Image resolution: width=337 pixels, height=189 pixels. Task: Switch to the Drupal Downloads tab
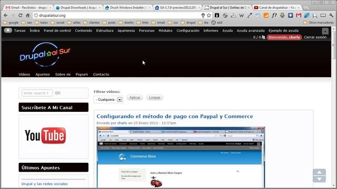point(78,7)
